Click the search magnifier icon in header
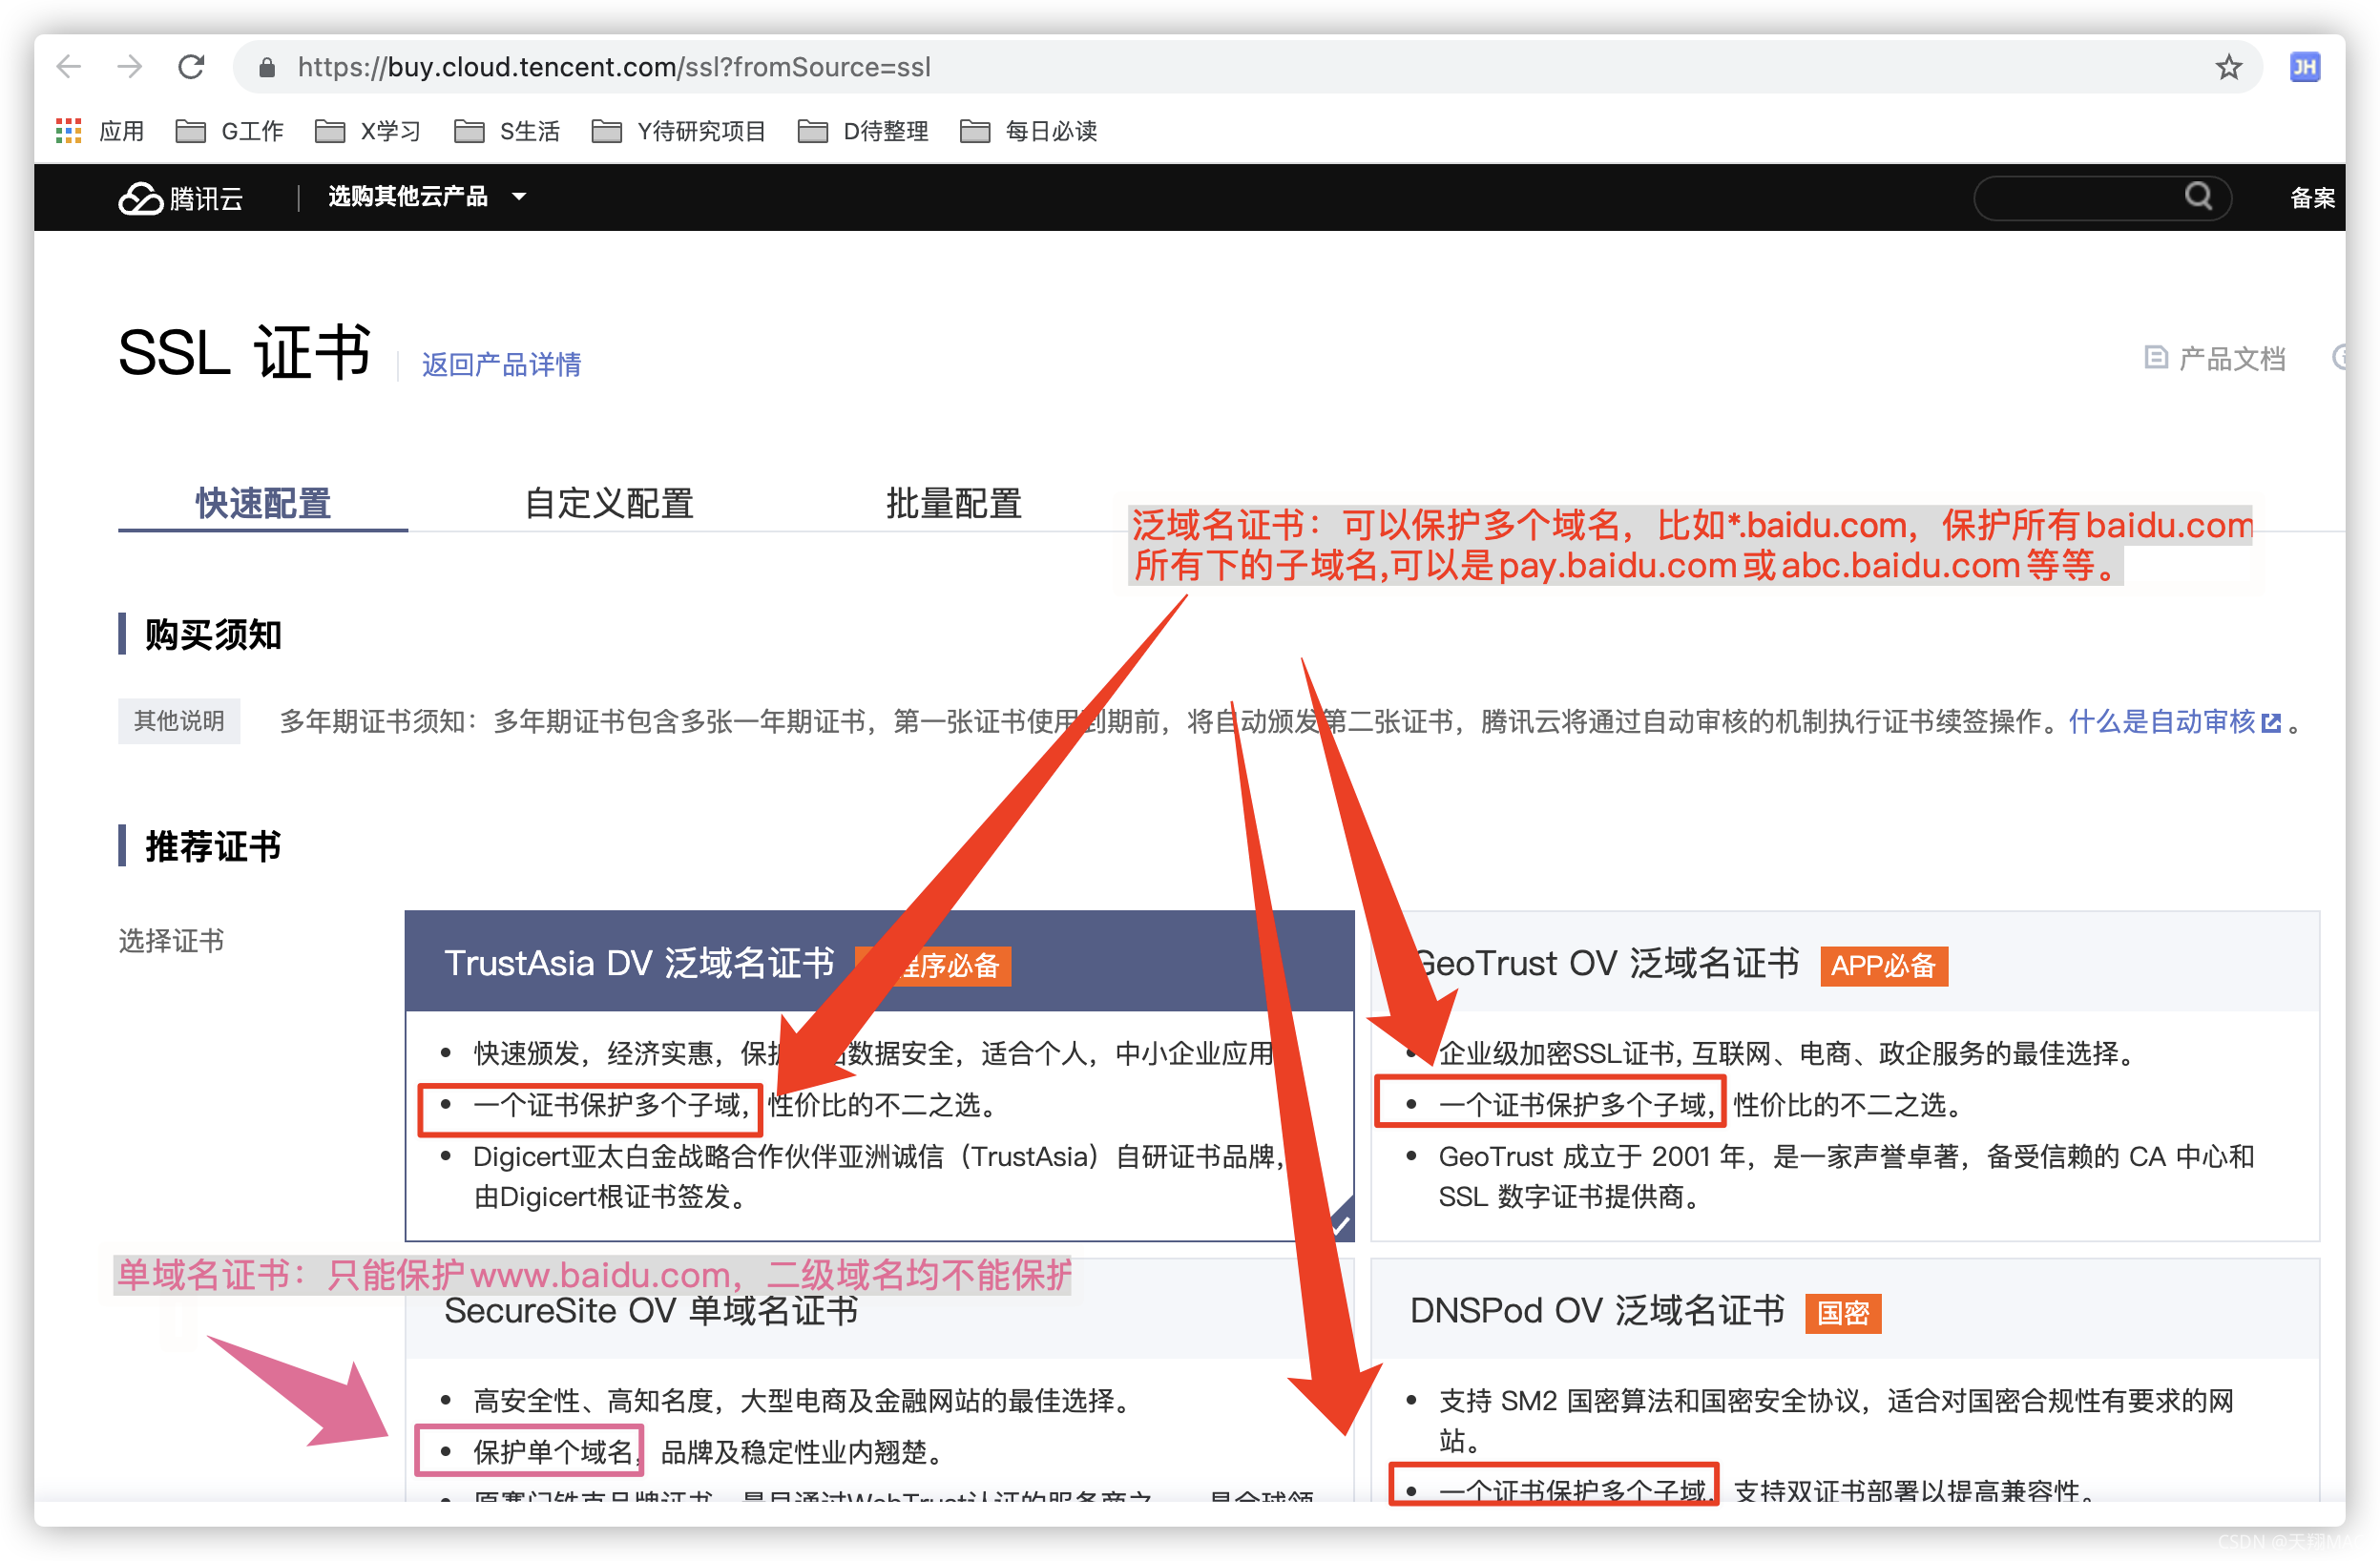 (2198, 196)
